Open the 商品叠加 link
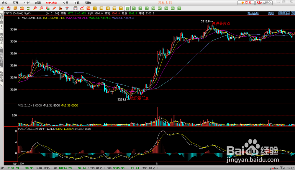295x170 pixels. 253,13
